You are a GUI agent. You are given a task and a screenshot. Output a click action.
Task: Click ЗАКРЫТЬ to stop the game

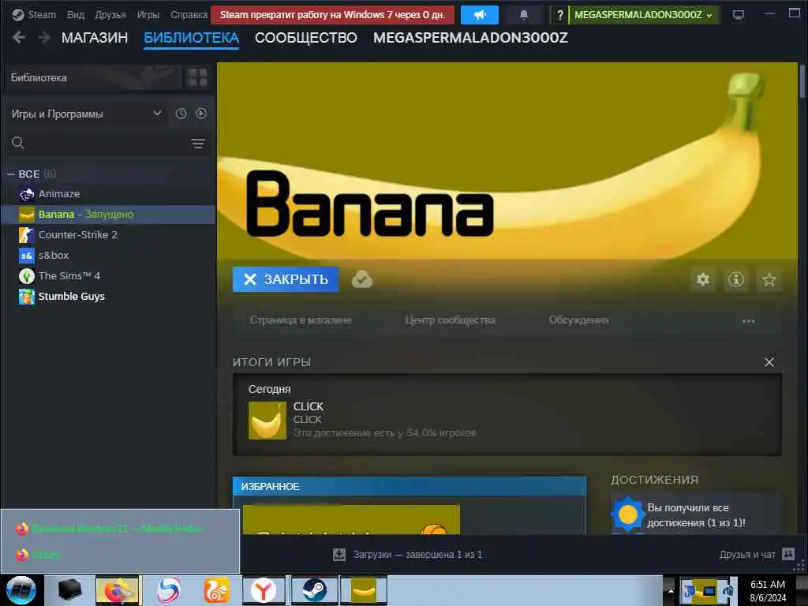[x=286, y=279]
